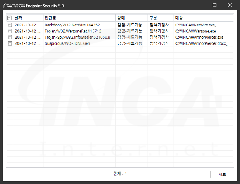This screenshot has width=240, height=184.
Task: Sort by the 구분 column header
Action: (x=161, y=18)
